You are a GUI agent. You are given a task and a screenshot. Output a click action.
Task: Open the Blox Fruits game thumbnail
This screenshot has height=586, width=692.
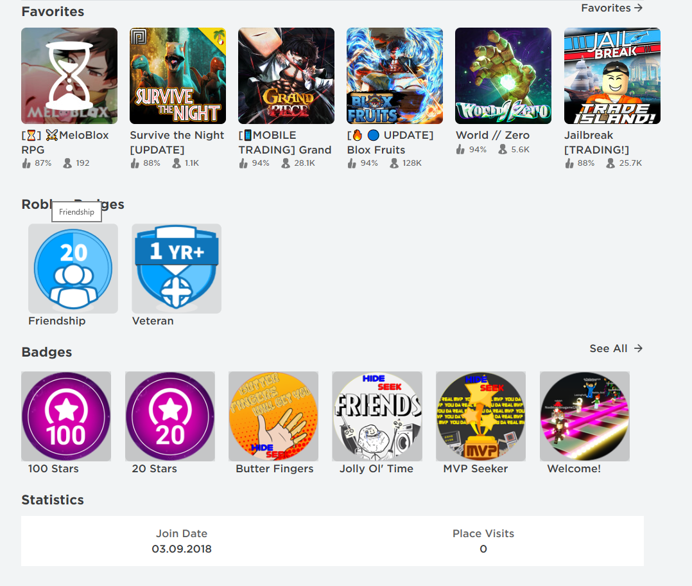point(395,76)
